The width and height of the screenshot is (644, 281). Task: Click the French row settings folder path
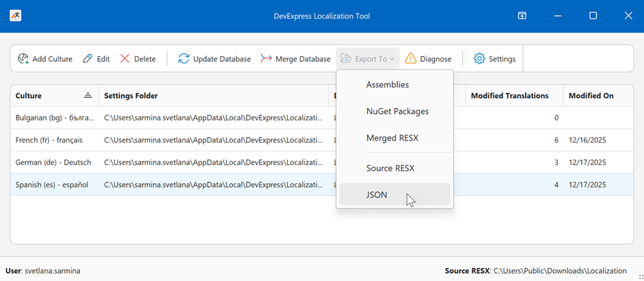213,140
